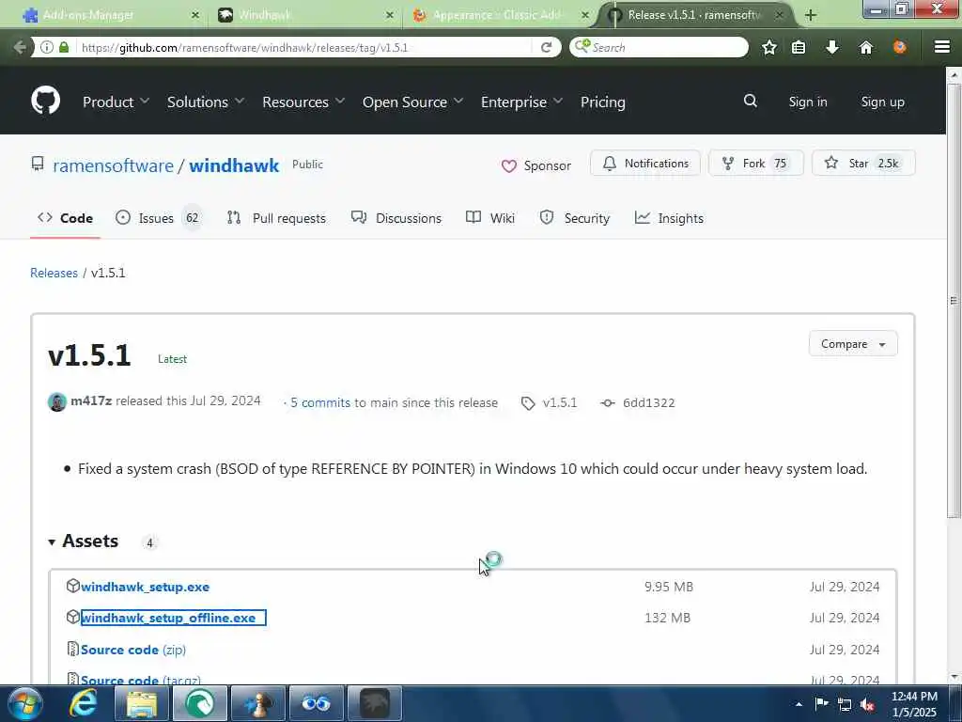The image size is (962, 722).
Task: Click the v1.5.1 tag label
Action: tap(559, 402)
